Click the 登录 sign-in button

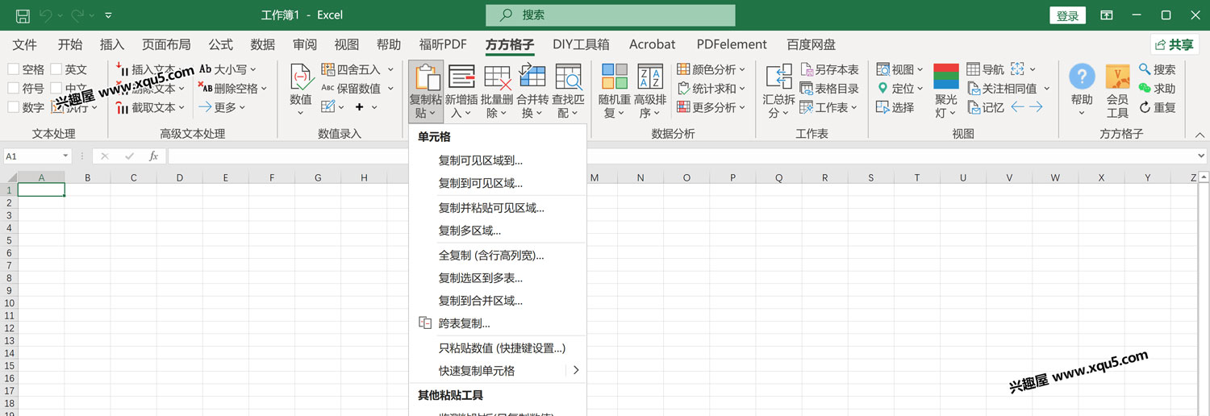(x=1067, y=15)
